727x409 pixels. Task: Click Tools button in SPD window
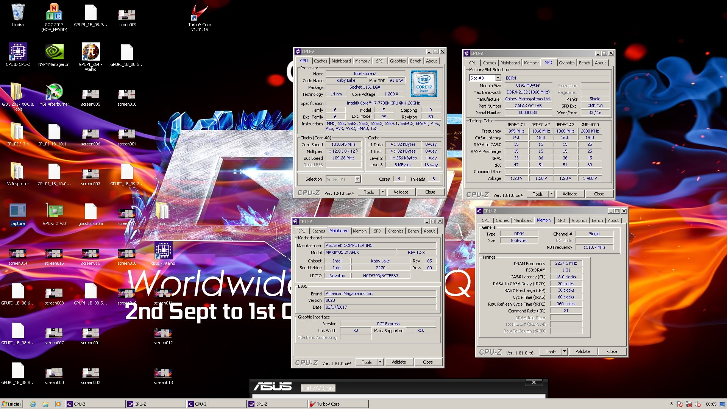tap(538, 194)
